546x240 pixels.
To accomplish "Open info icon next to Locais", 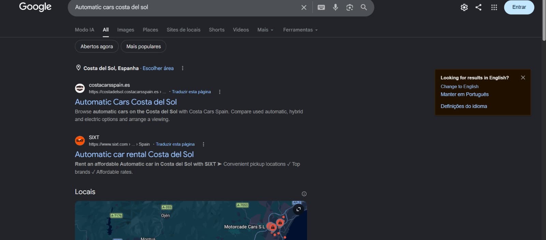I will 304,194.
